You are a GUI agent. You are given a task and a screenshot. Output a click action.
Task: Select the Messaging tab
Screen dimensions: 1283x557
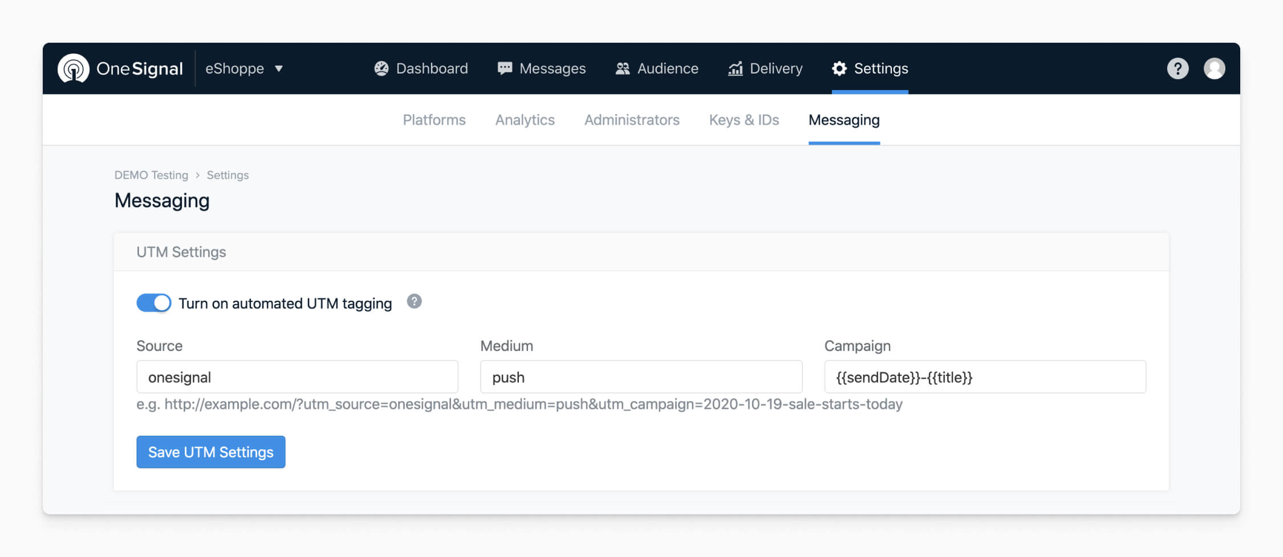tap(844, 120)
